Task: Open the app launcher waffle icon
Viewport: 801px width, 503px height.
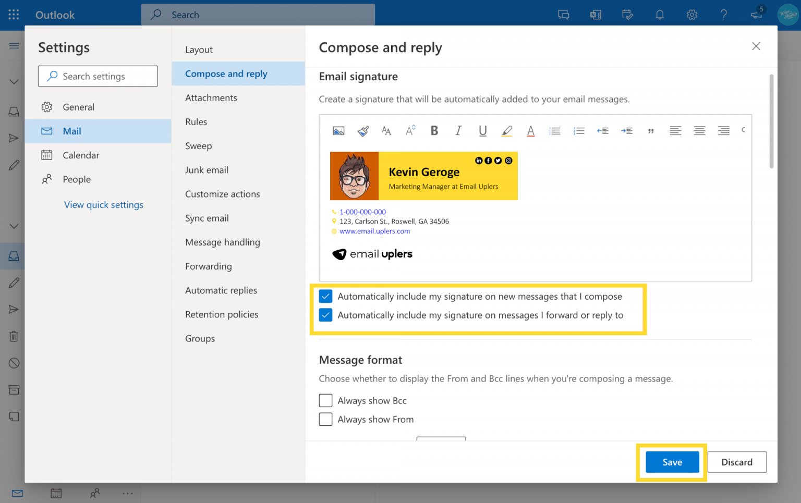Action: (x=14, y=15)
